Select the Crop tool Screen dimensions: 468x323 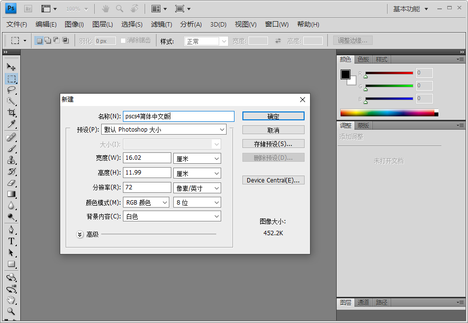tap(11, 112)
